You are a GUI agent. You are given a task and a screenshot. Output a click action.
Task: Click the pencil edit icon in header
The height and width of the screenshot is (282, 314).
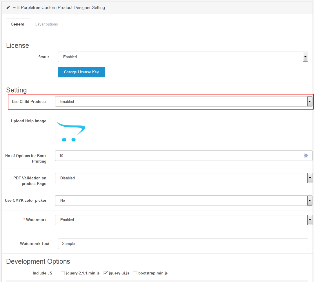(x=8, y=8)
